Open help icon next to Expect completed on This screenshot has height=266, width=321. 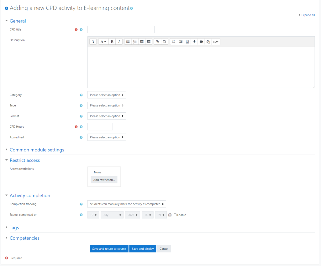point(81,215)
